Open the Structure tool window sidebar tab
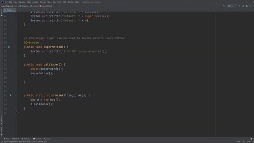The height and width of the screenshot is (143, 254). [x=2, y=120]
